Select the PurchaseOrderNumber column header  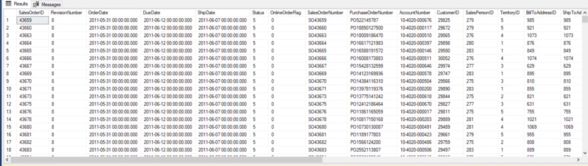point(372,12)
